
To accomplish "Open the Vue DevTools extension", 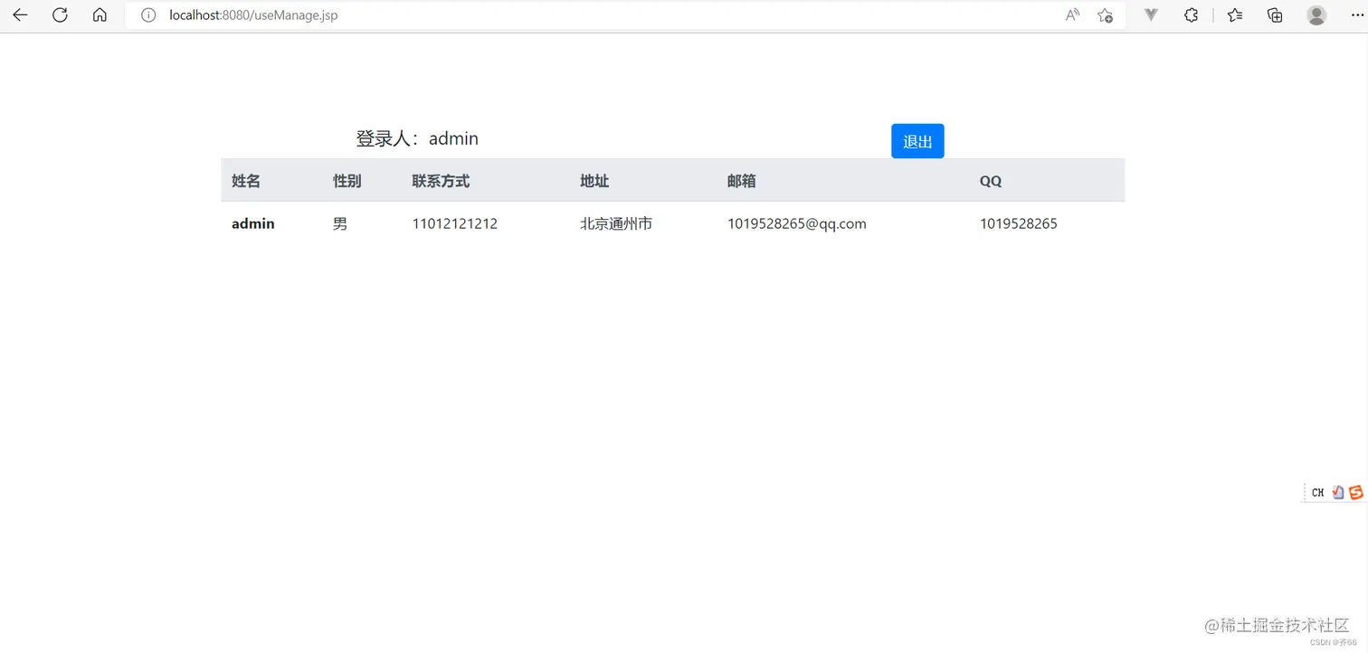I will (x=1150, y=14).
